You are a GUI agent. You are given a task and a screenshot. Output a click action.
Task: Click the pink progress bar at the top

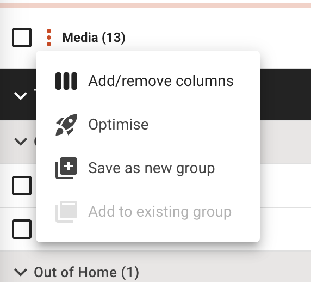155,5
